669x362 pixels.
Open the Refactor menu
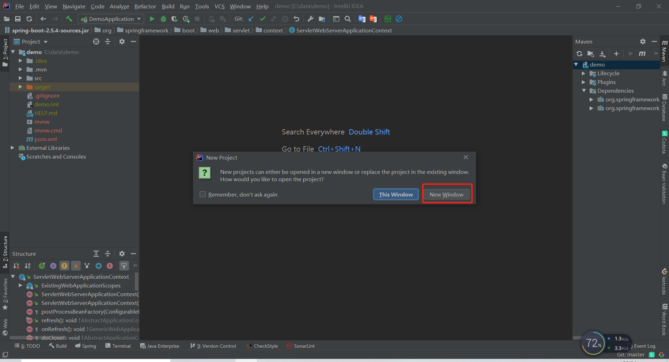pyautogui.click(x=145, y=6)
